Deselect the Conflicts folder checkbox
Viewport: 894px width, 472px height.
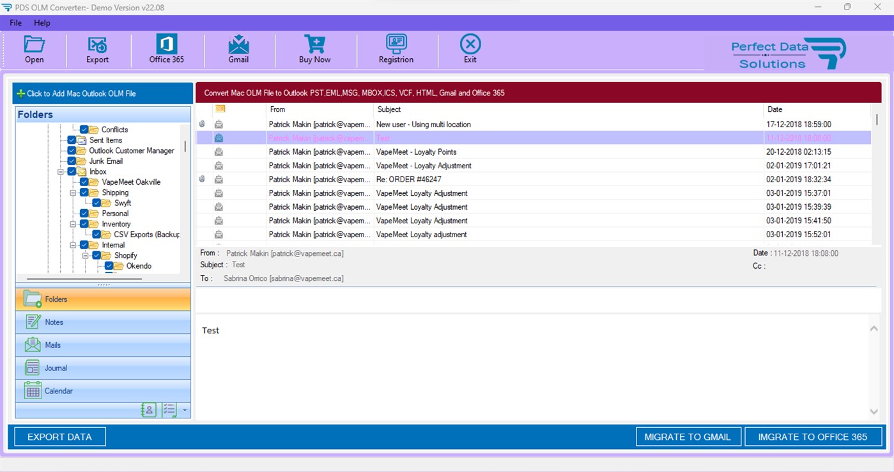pyautogui.click(x=84, y=130)
